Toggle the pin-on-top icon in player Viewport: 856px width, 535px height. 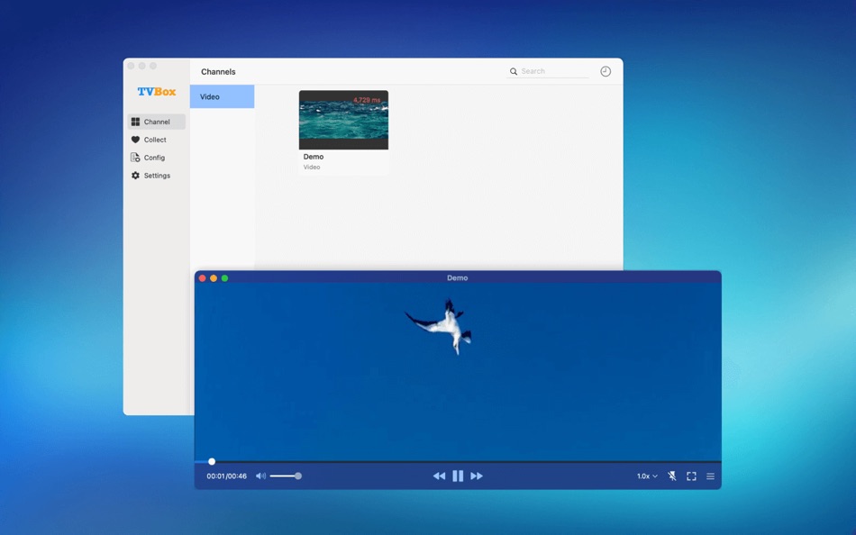coord(672,476)
